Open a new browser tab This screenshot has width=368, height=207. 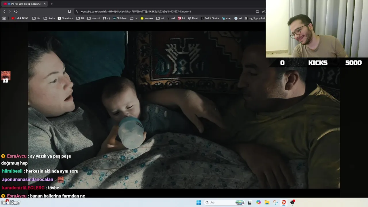tap(52, 4)
